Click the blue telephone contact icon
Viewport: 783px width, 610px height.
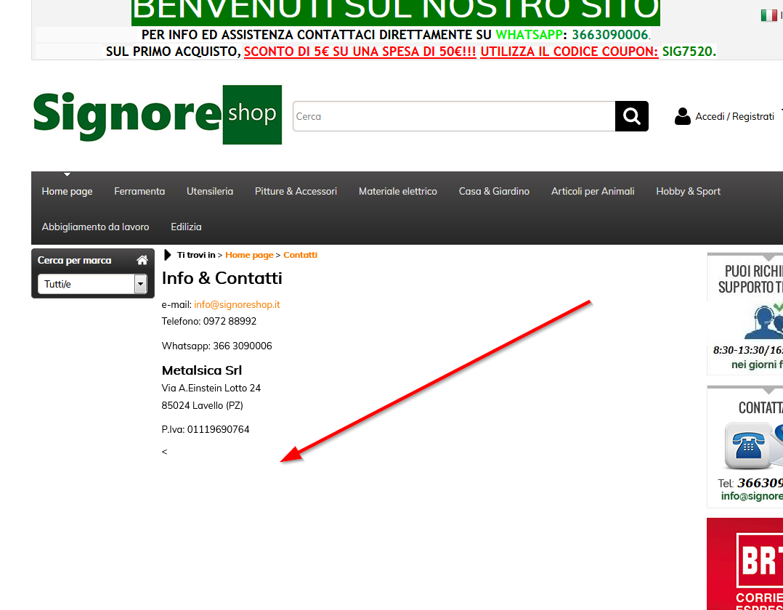[x=749, y=446]
